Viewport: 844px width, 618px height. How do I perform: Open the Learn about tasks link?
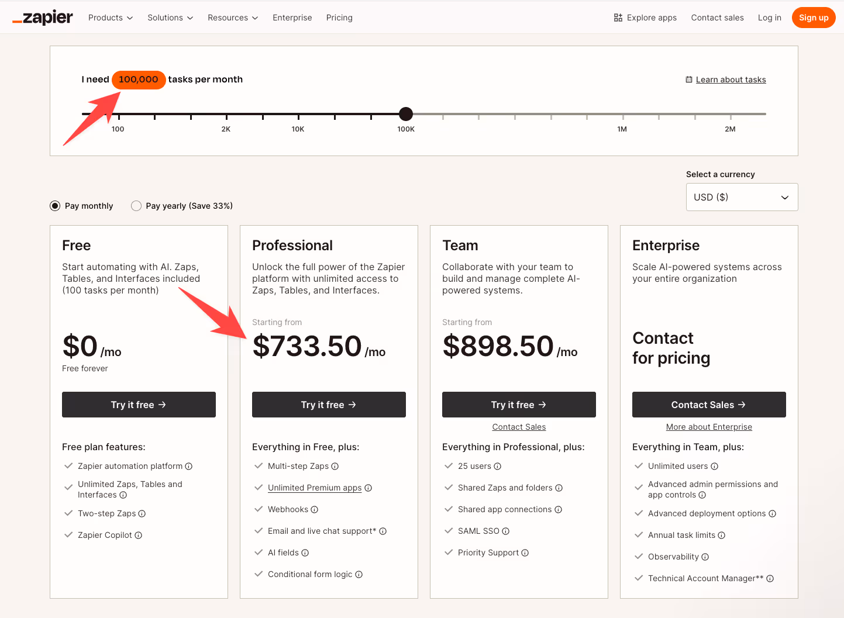731,80
